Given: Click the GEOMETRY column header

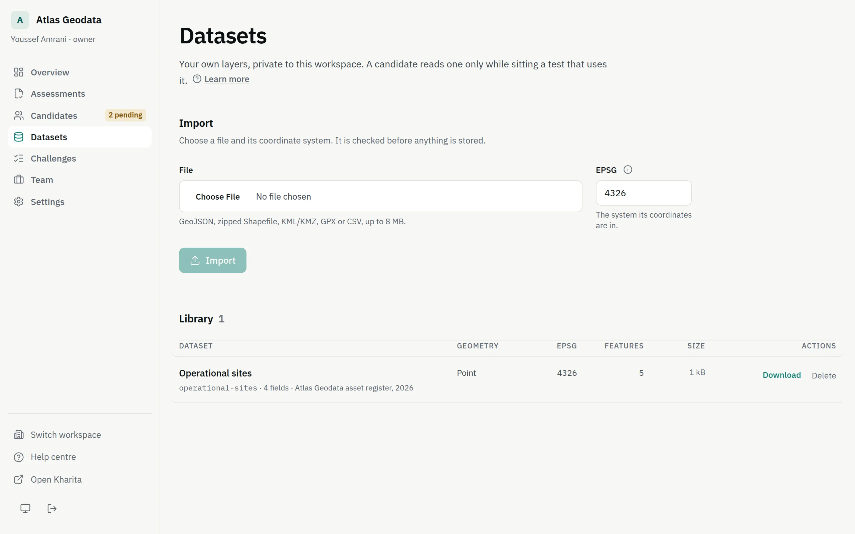Looking at the screenshot, I should (478, 346).
